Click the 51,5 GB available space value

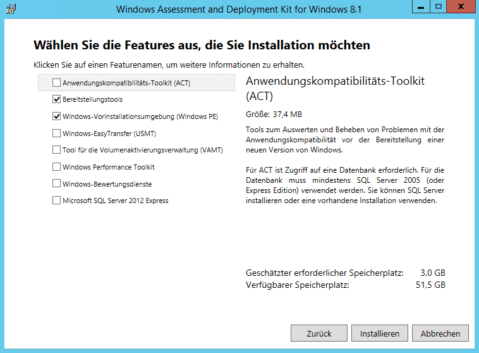[x=430, y=285]
